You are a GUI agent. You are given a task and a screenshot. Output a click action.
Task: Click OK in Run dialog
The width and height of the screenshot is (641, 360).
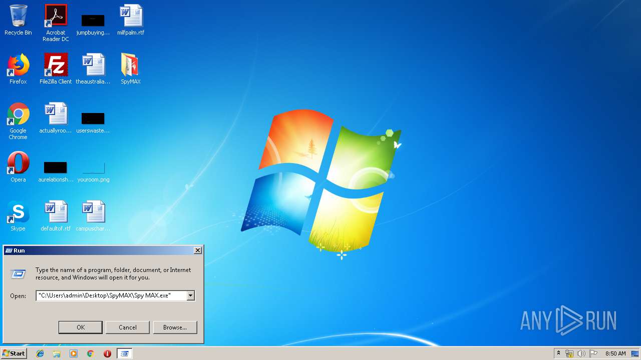tap(81, 327)
